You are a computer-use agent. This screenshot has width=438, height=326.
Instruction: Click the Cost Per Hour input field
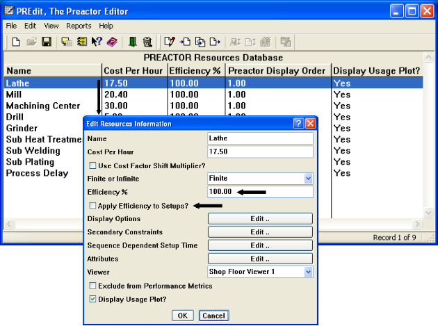point(260,152)
